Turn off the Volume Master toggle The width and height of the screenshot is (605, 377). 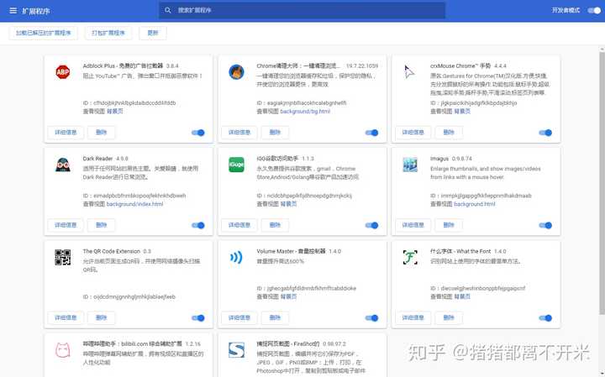[372, 318]
